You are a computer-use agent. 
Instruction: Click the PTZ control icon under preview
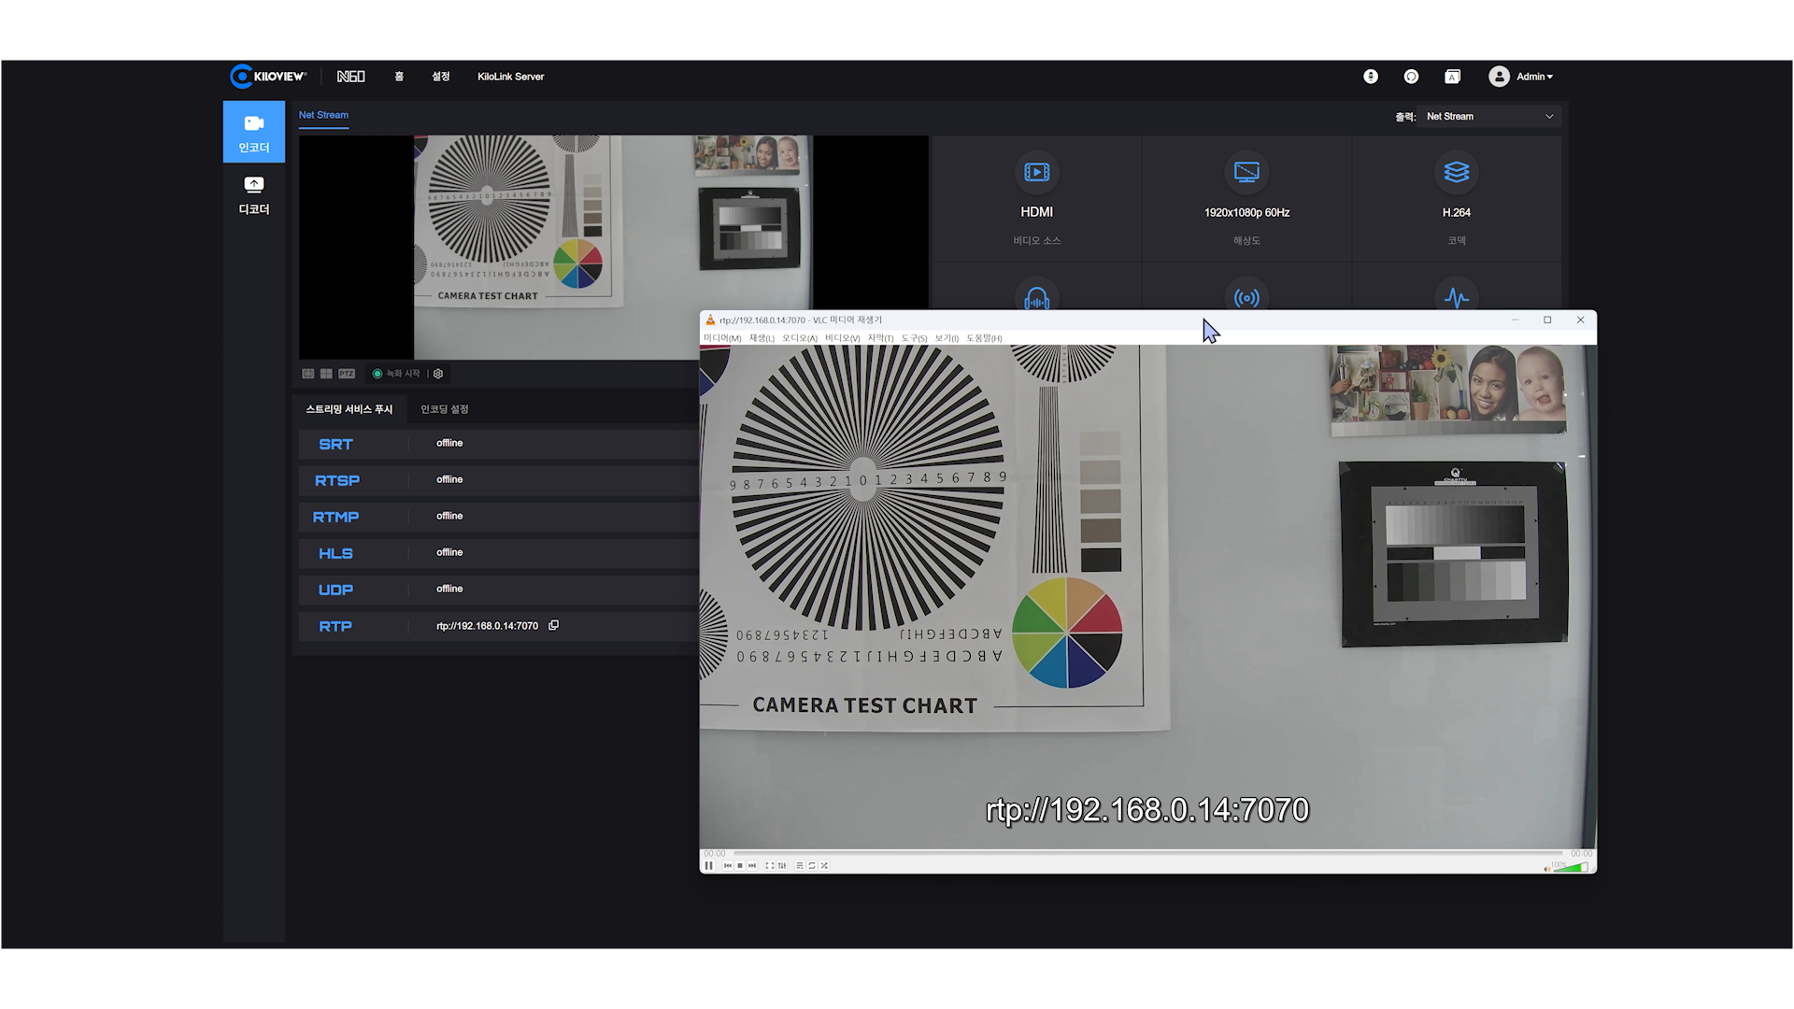pos(347,374)
